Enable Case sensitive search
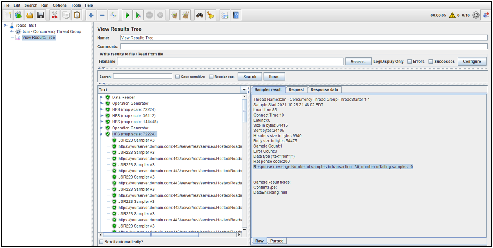The width and height of the screenshot is (493, 248). tap(177, 76)
